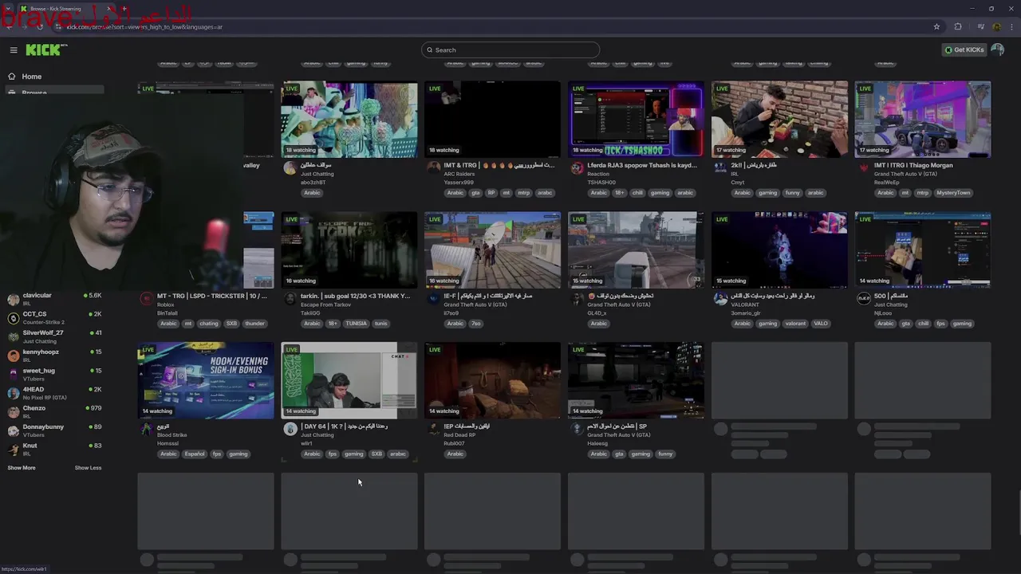The height and width of the screenshot is (574, 1021).
Task: Open the hamburger sidebar menu
Action: (14, 50)
